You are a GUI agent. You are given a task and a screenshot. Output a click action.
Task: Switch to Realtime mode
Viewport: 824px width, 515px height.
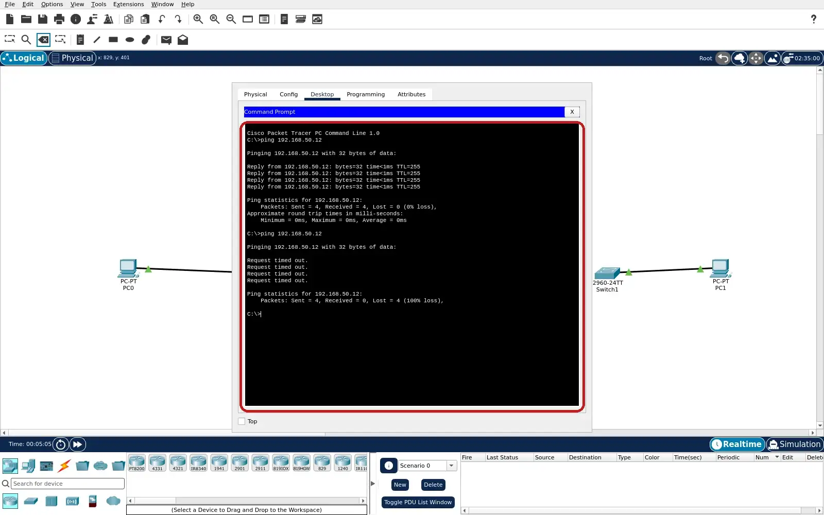click(737, 444)
